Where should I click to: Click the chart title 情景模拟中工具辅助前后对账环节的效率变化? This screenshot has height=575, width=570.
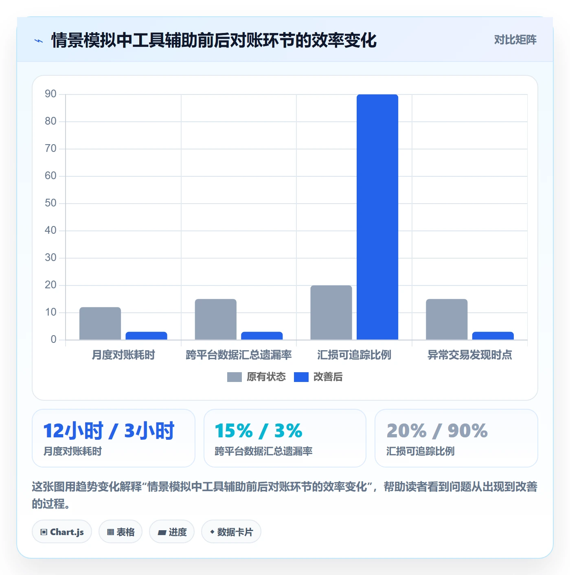tap(214, 40)
